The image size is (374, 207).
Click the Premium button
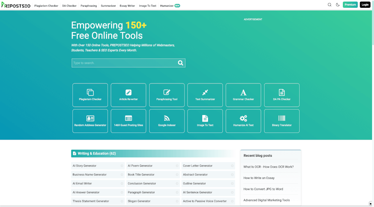click(350, 5)
